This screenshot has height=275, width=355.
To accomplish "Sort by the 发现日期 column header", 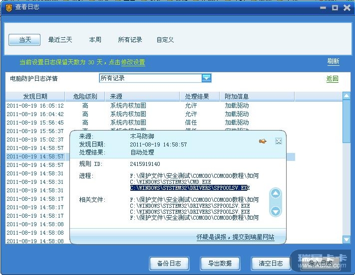I will pos(35,97).
